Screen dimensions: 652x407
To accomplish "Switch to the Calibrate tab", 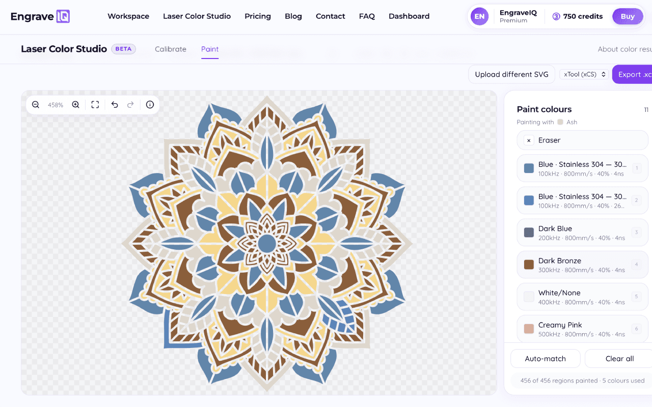I will click(x=171, y=49).
